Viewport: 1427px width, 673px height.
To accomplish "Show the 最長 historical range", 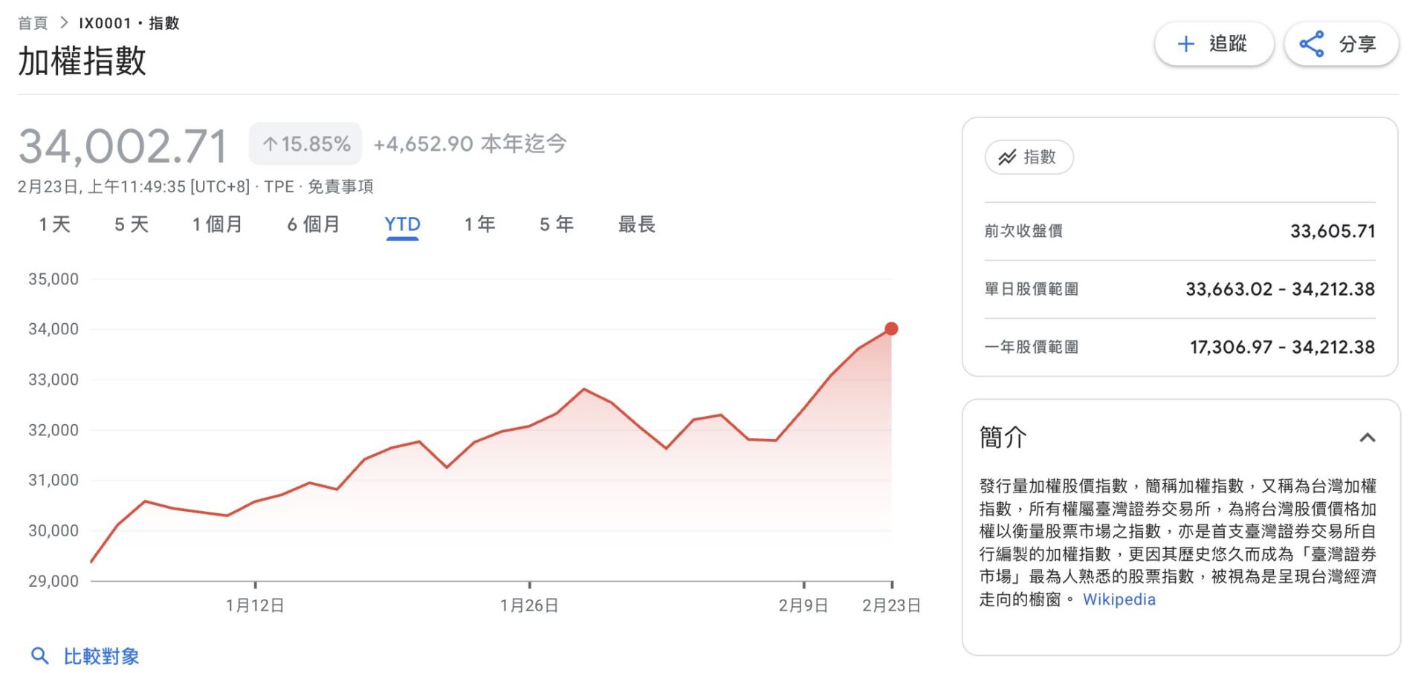I will [636, 224].
